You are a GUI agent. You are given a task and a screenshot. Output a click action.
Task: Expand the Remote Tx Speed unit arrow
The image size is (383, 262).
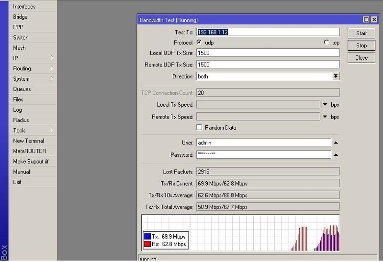(x=325, y=117)
